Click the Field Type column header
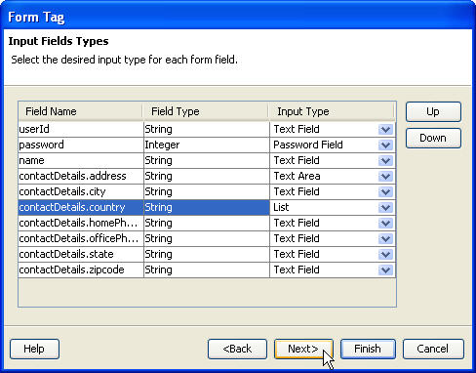Image resolution: width=476 pixels, height=373 pixels. (206, 111)
